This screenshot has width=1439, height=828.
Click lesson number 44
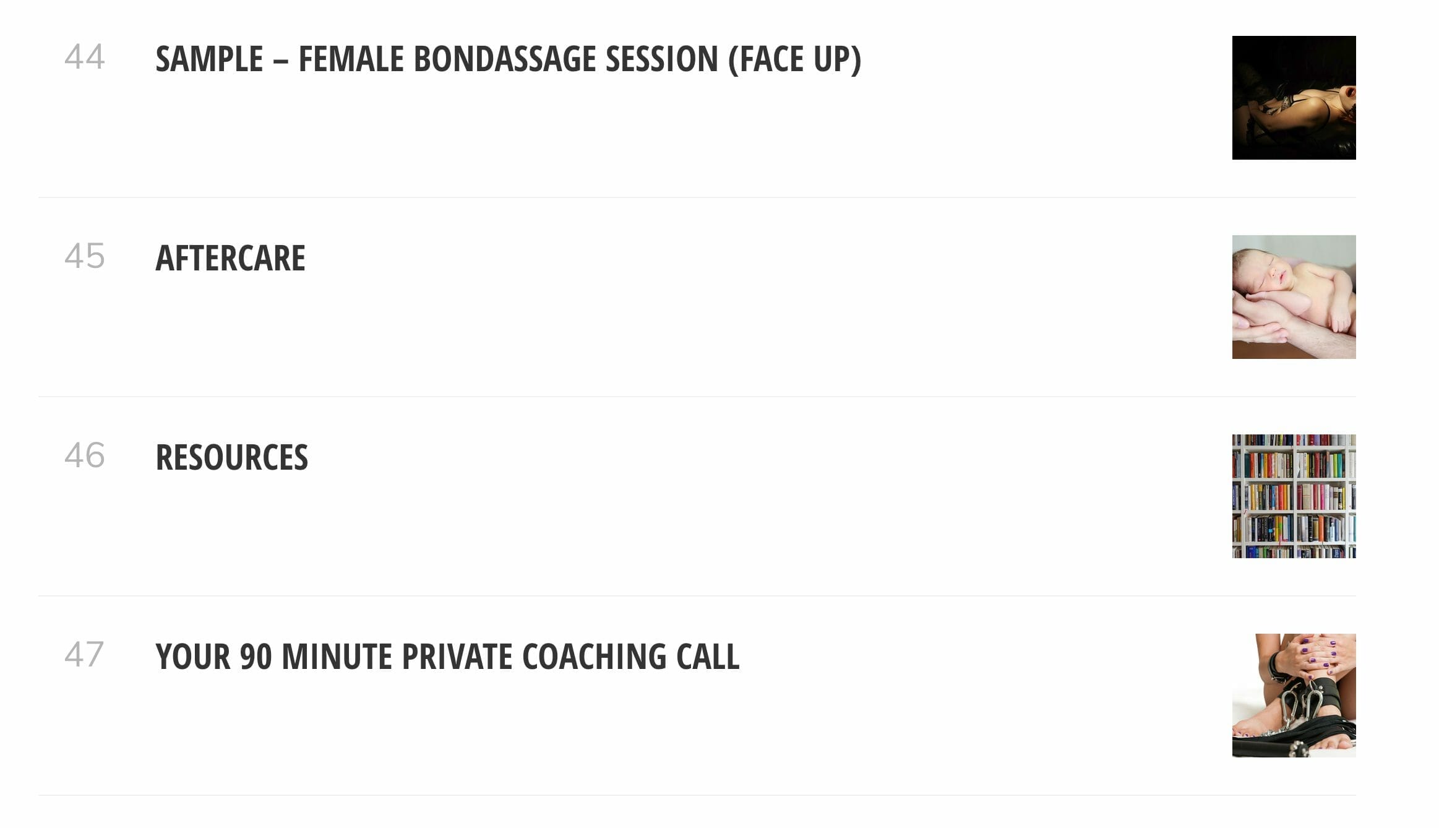(x=85, y=57)
